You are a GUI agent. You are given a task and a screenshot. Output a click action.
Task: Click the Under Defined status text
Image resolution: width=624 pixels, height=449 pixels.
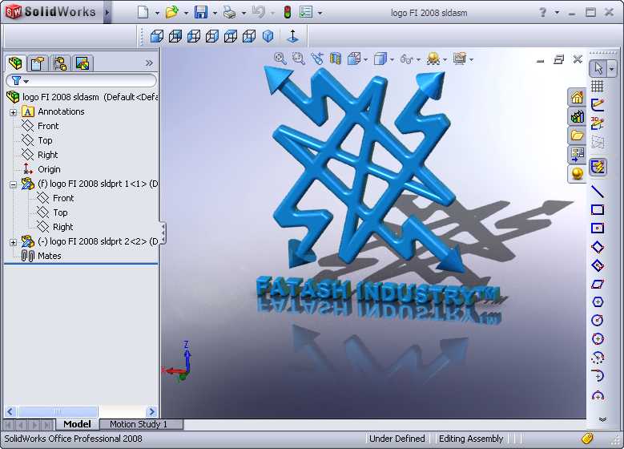[x=397, y=439]
